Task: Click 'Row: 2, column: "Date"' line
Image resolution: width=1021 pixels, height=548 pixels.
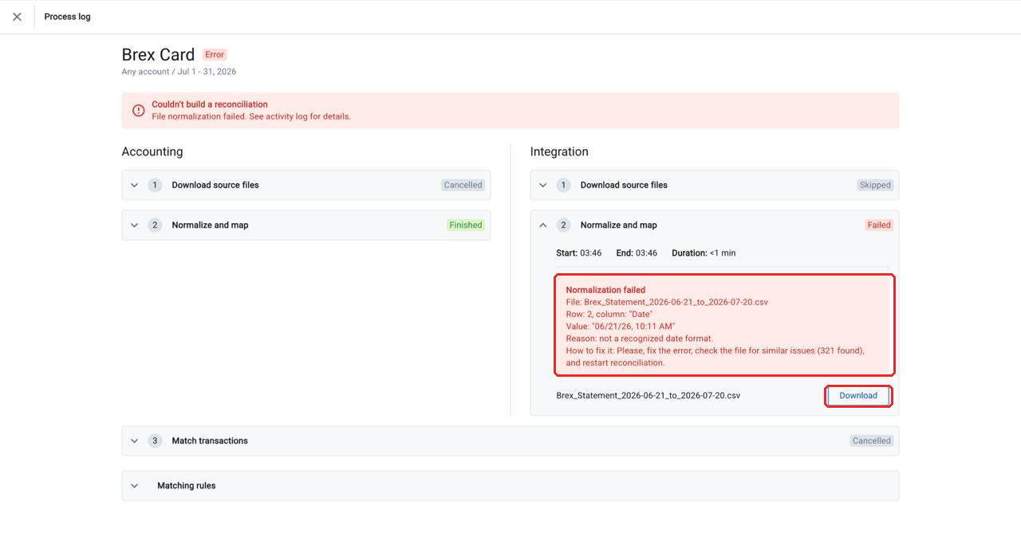Action: tap(609, 314)
